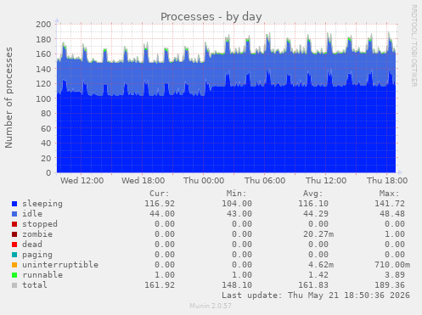Click zombie average value 20.27m
Screen dimensions: 422x315
point(318,234)
